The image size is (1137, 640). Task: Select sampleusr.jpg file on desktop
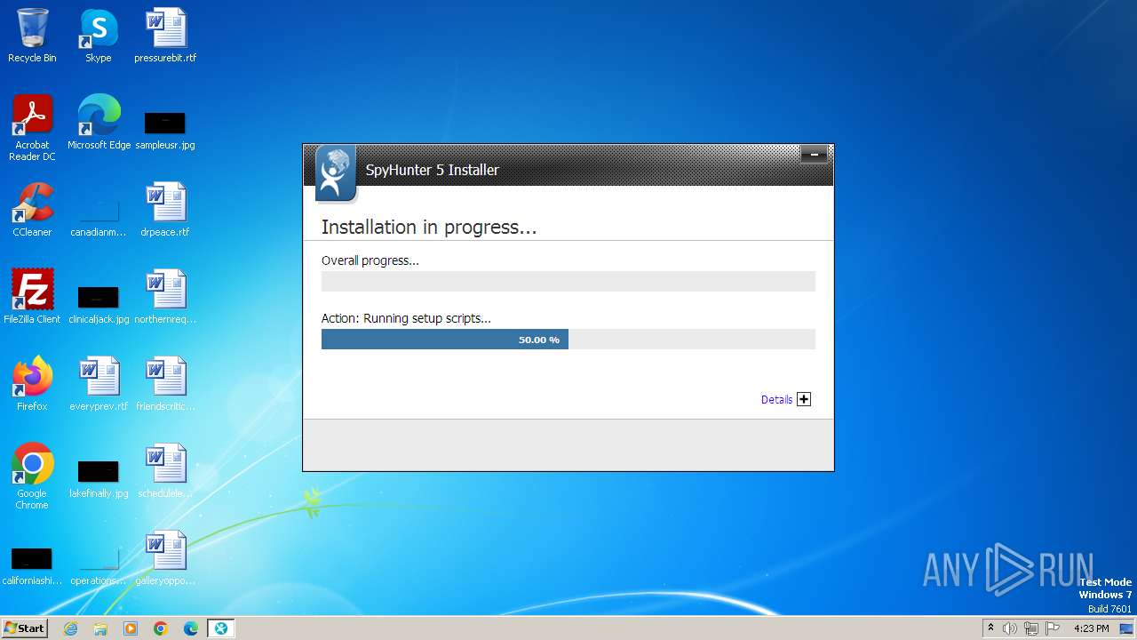pos(165,129)
